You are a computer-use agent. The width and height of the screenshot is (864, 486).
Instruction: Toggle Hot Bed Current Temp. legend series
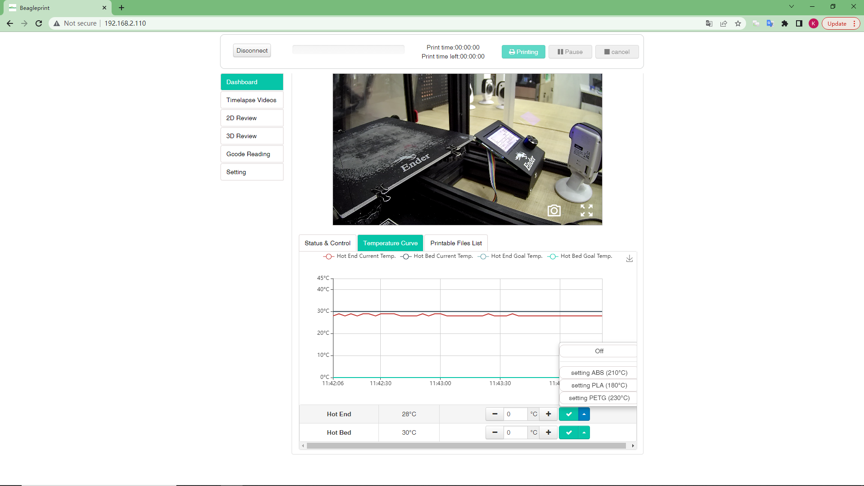click(436, 256)
